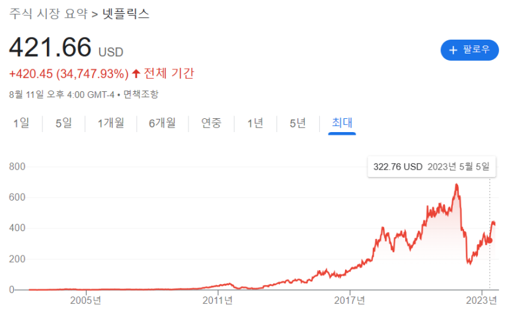Click the 400 y-axis label
511x311 pixels.
tap(17, 228)
